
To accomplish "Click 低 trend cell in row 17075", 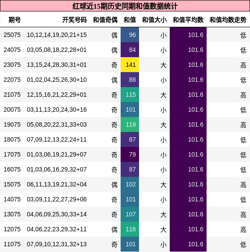I will (243, 155).
